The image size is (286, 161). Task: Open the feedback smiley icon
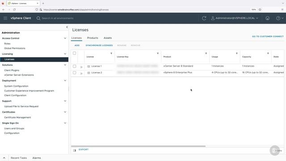click(x=267, y=18)
